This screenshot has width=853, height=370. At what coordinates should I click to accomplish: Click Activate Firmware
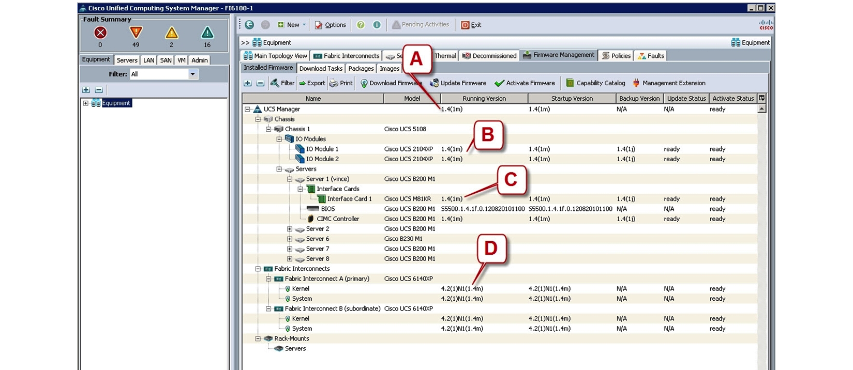pyautogui.click(x=525, y=83)
